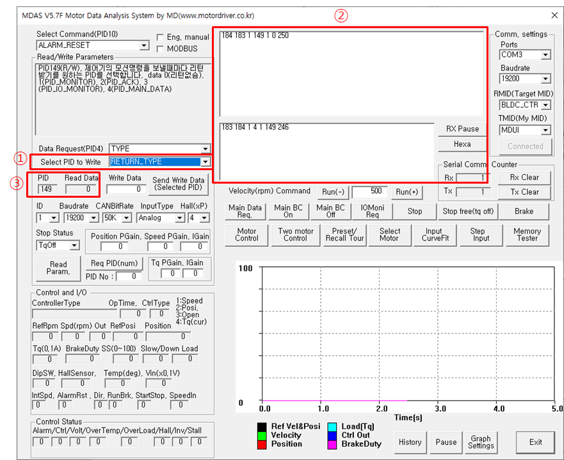Pause the graph
The height and width of the screenshot is (460, 564).
[446, 442]
